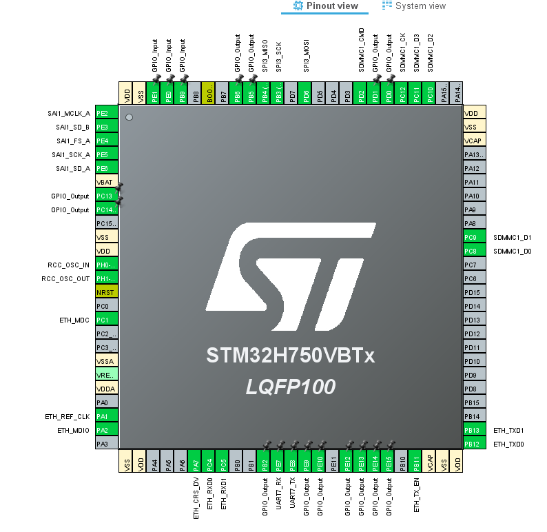The width and height of the screenshot is (547, 532).
Task: Click the PE3 pin
Action: (107, 127)
